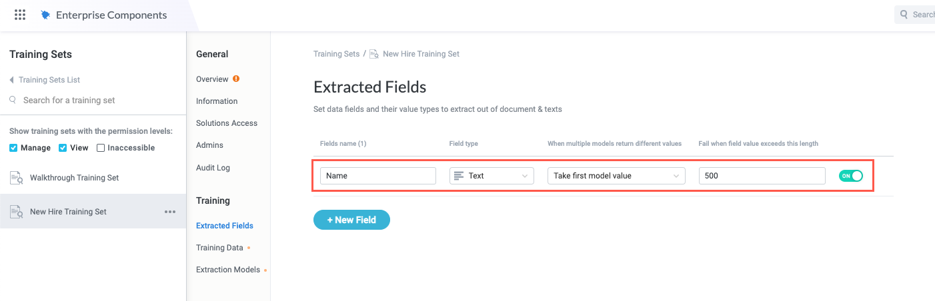Uncheck the View permission checkbox
This screenshot has width=935, height=301.
63,148
